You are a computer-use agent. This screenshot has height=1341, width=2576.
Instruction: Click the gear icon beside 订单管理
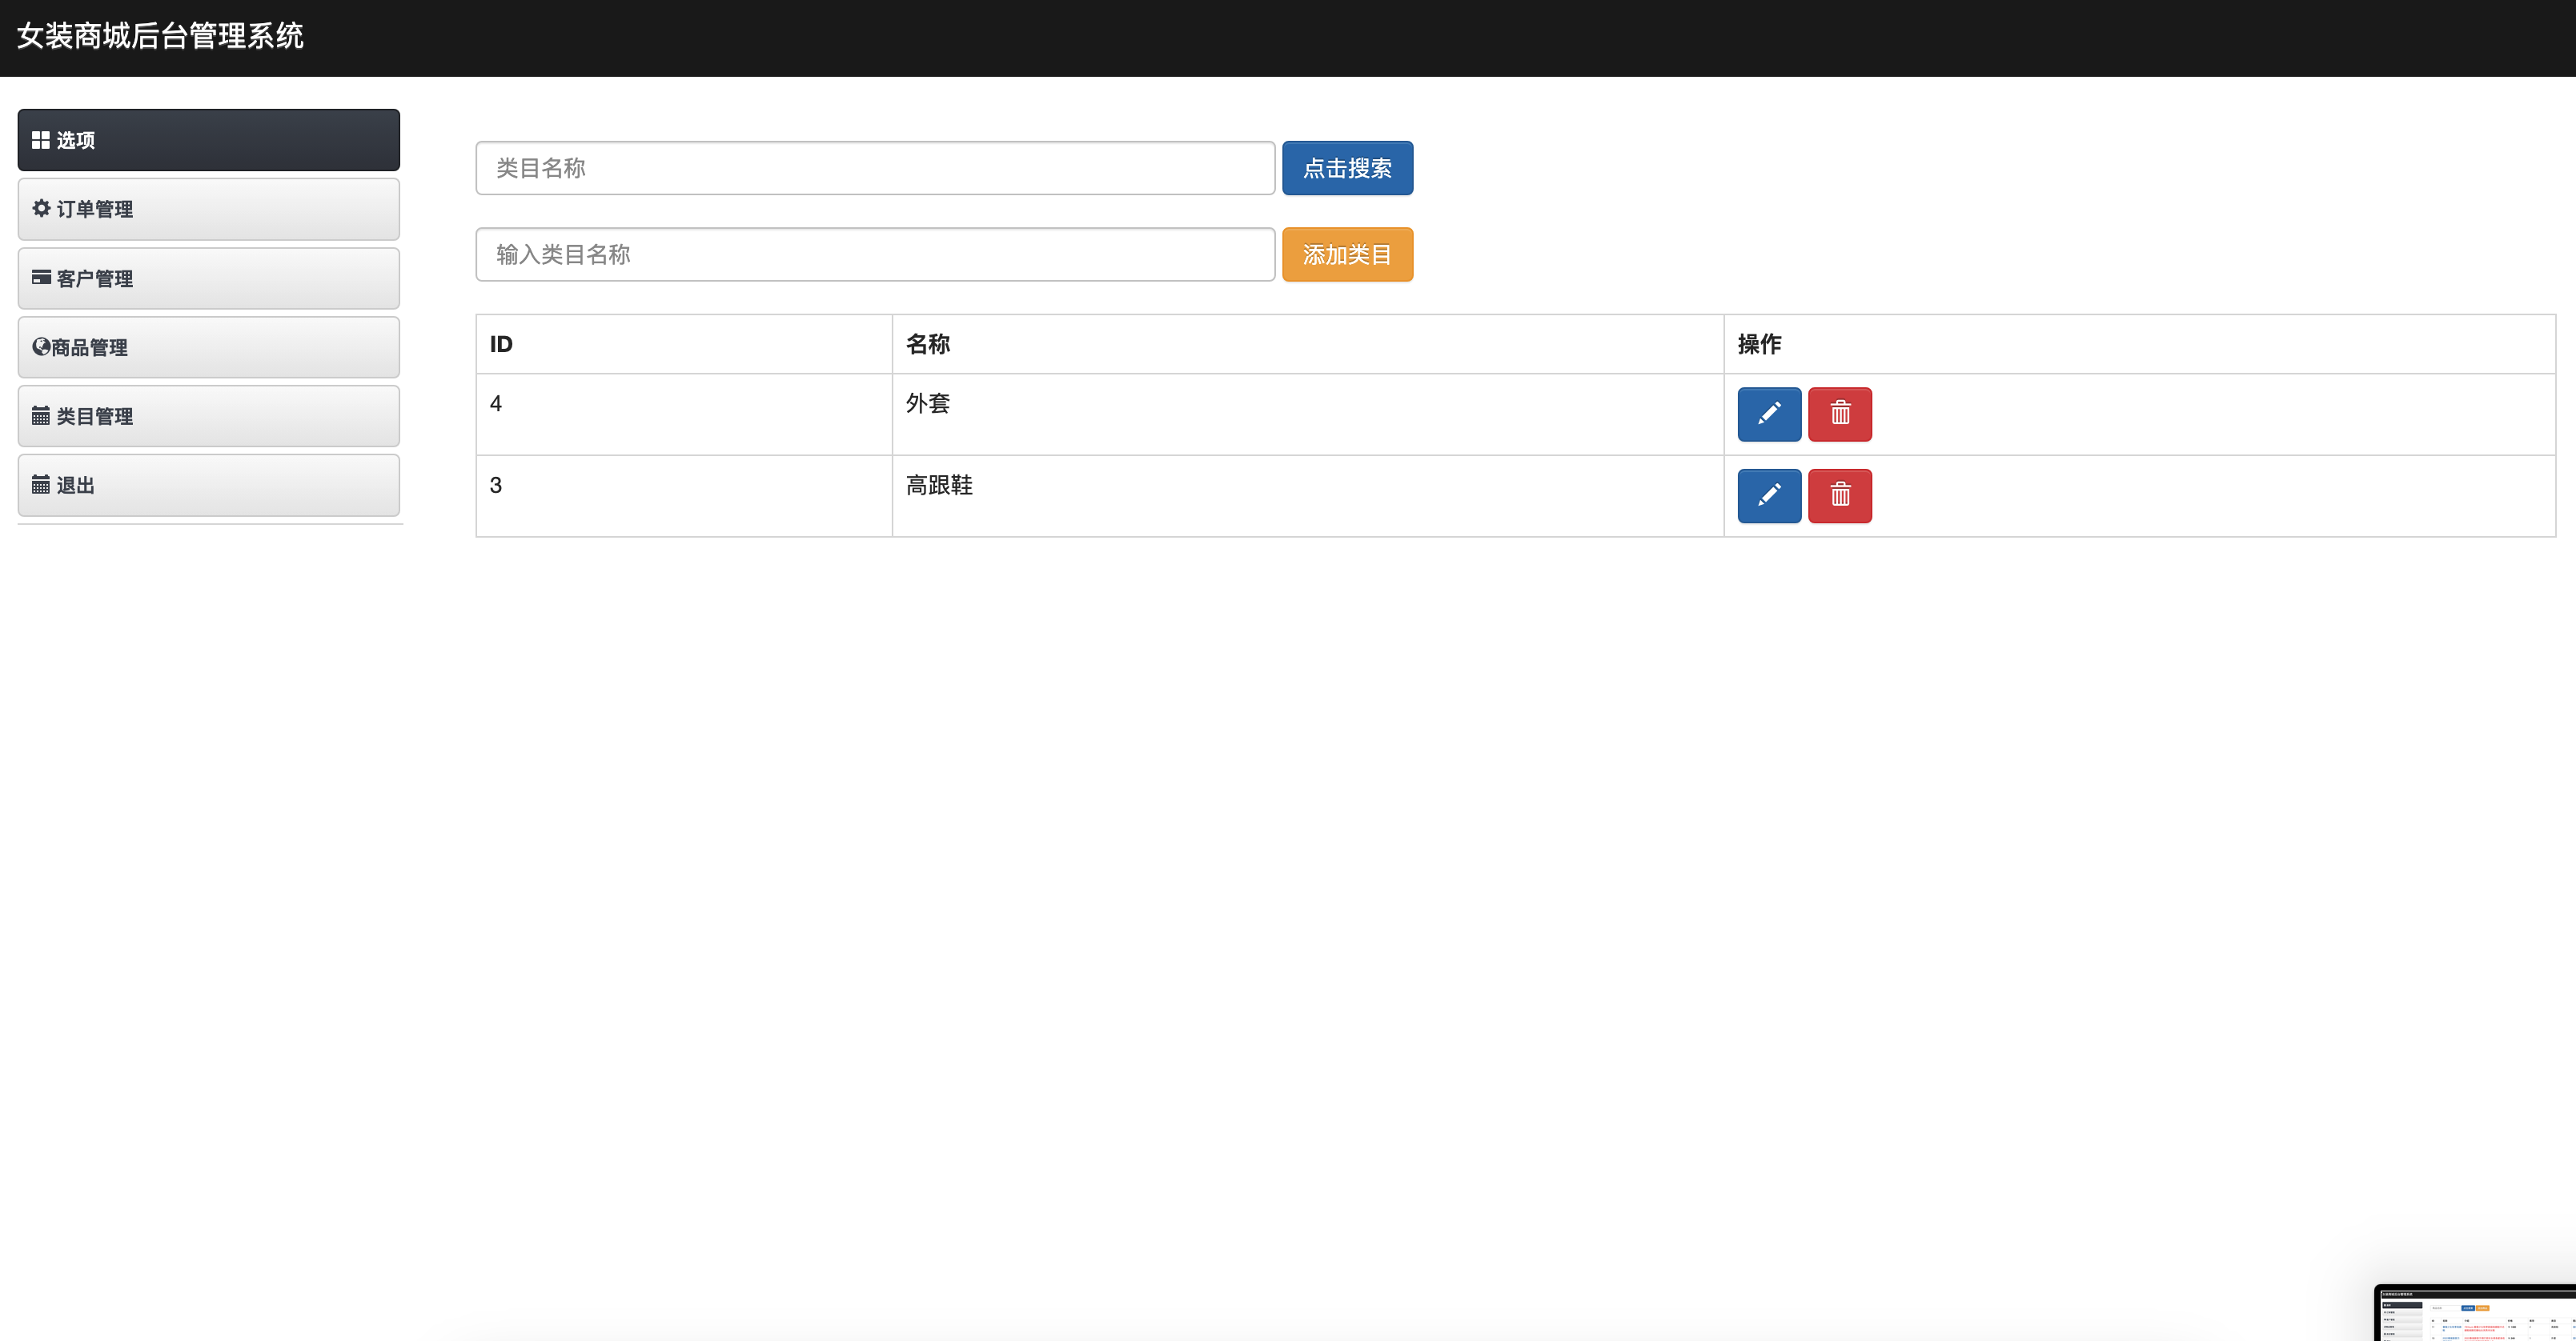point(41,208)
